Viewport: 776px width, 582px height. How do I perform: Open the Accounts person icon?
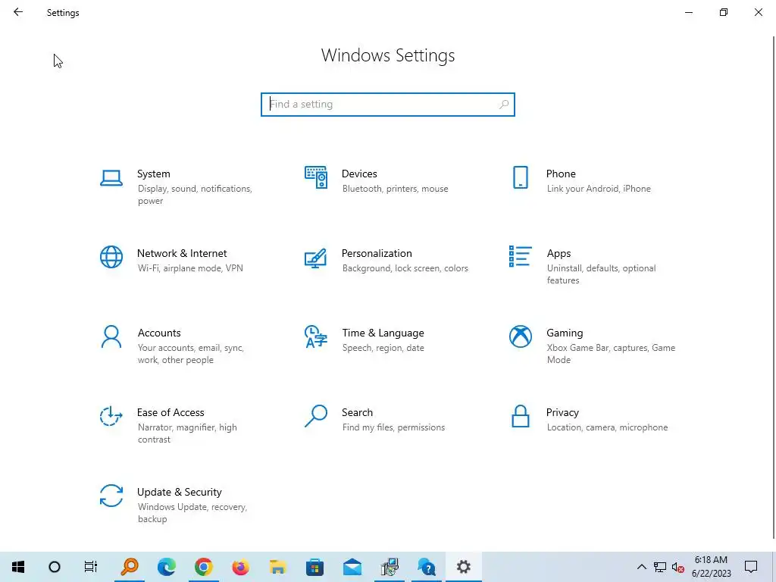pos(111,336)
